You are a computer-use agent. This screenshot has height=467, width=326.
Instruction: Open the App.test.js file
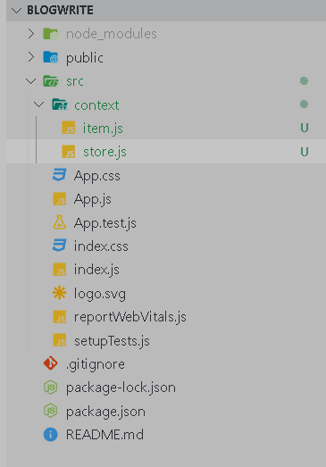tap(105, 223)
